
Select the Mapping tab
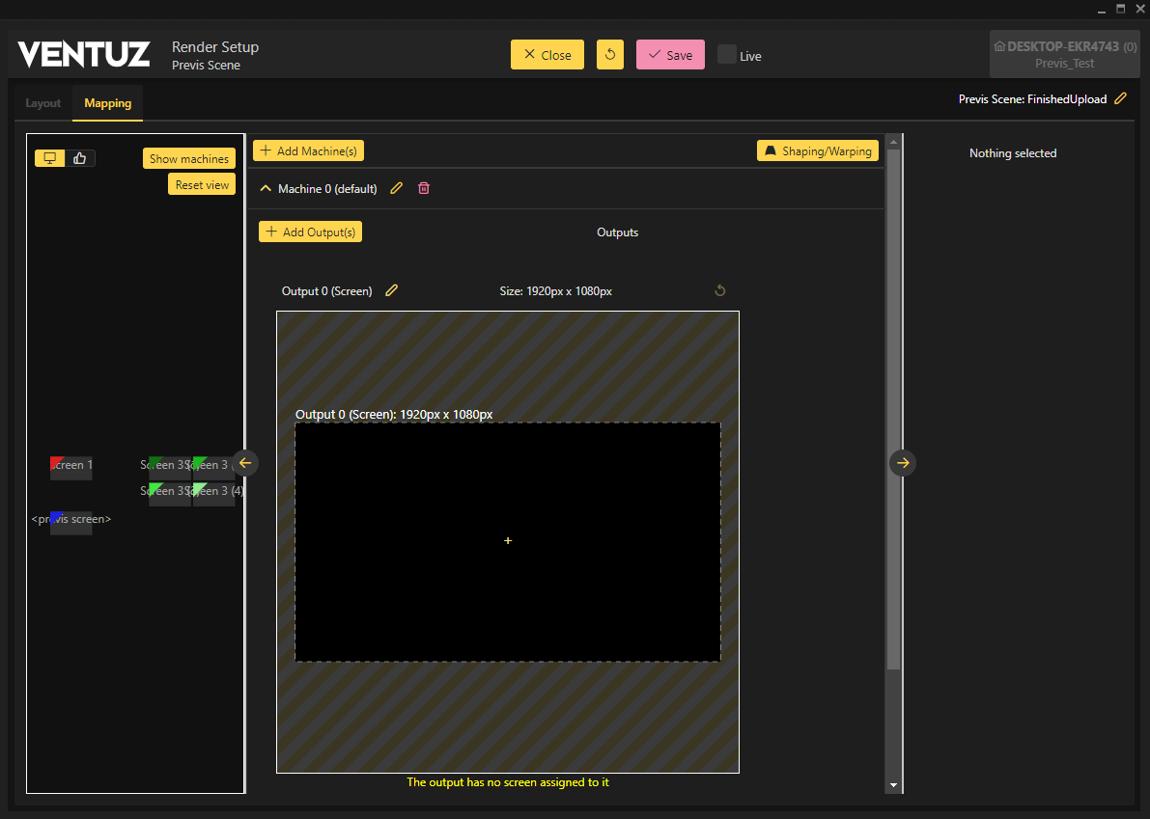(107, 103)
